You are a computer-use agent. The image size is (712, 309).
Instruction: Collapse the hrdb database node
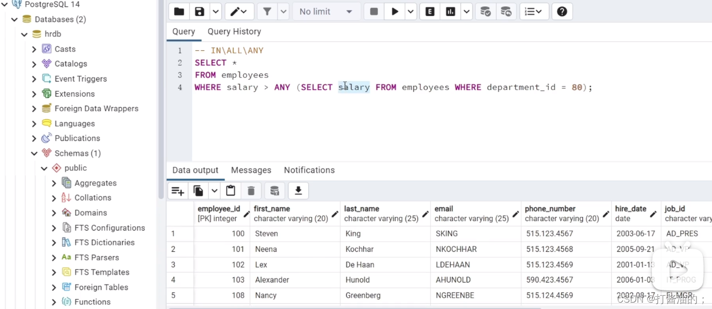[24, 34]
